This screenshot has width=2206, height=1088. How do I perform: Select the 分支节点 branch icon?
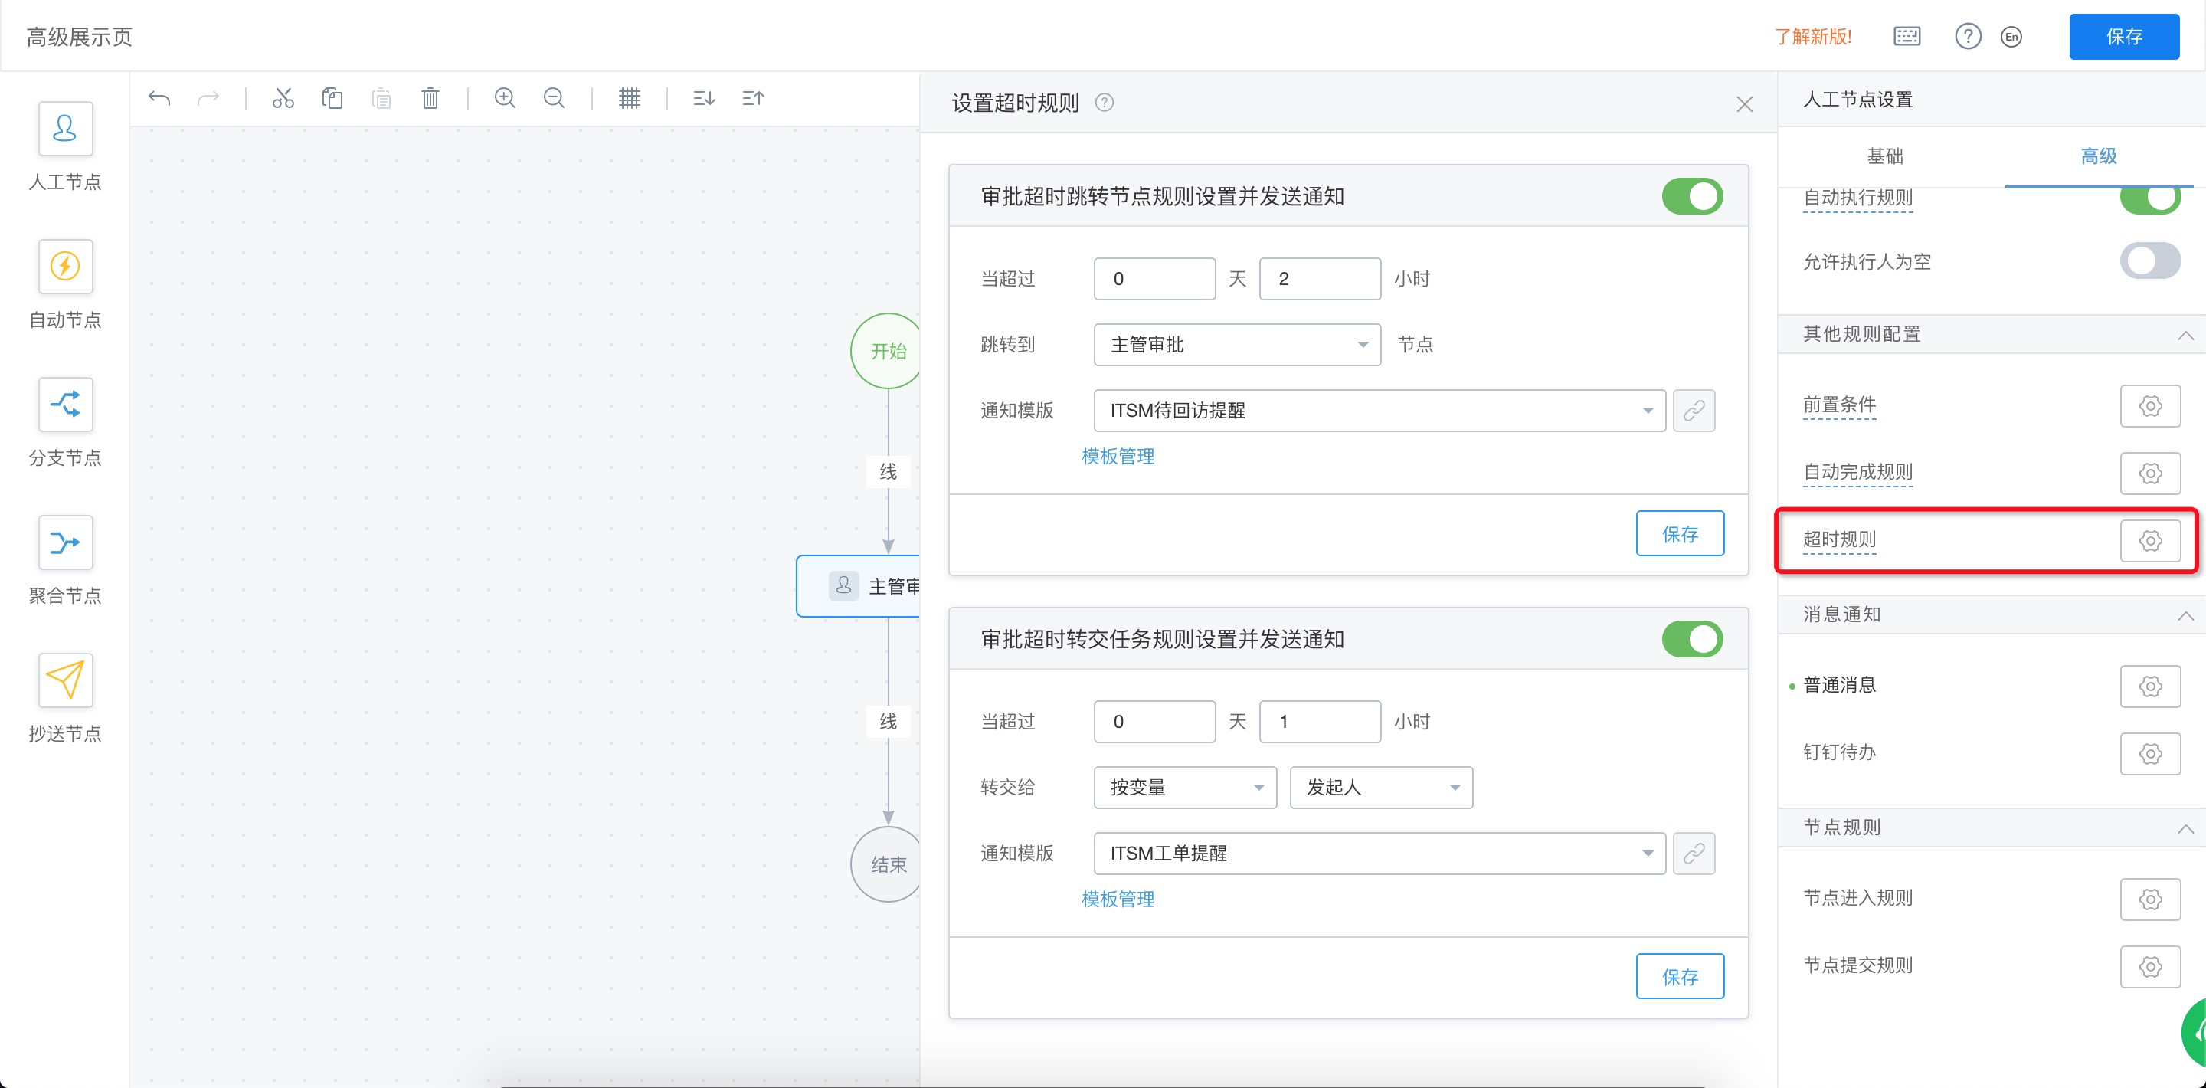click(x=65, y=405)
